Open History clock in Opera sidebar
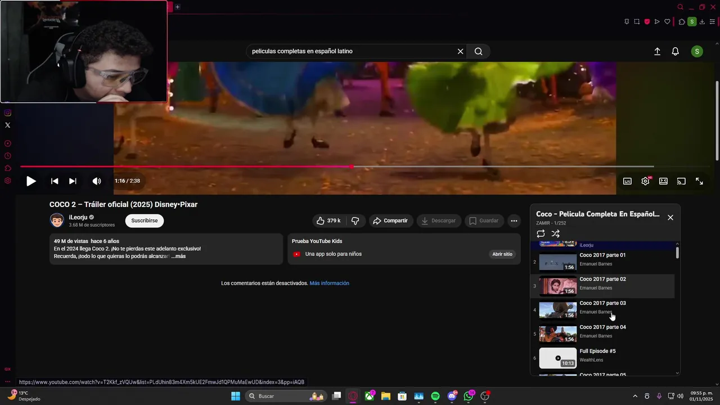 7,156
